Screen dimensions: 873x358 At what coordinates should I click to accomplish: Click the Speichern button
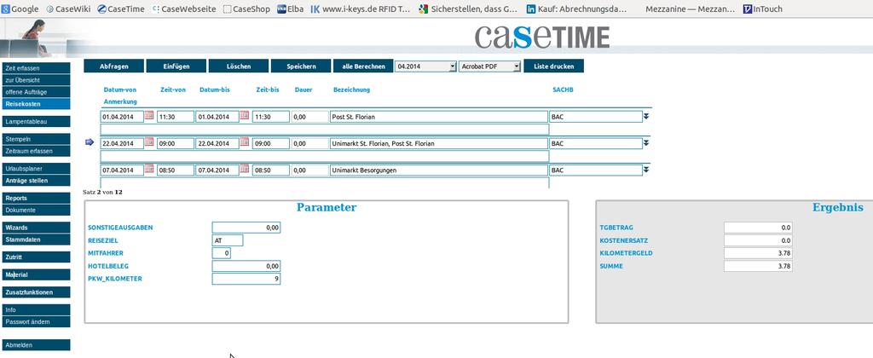pyautogui.click(x=301, y=66)
